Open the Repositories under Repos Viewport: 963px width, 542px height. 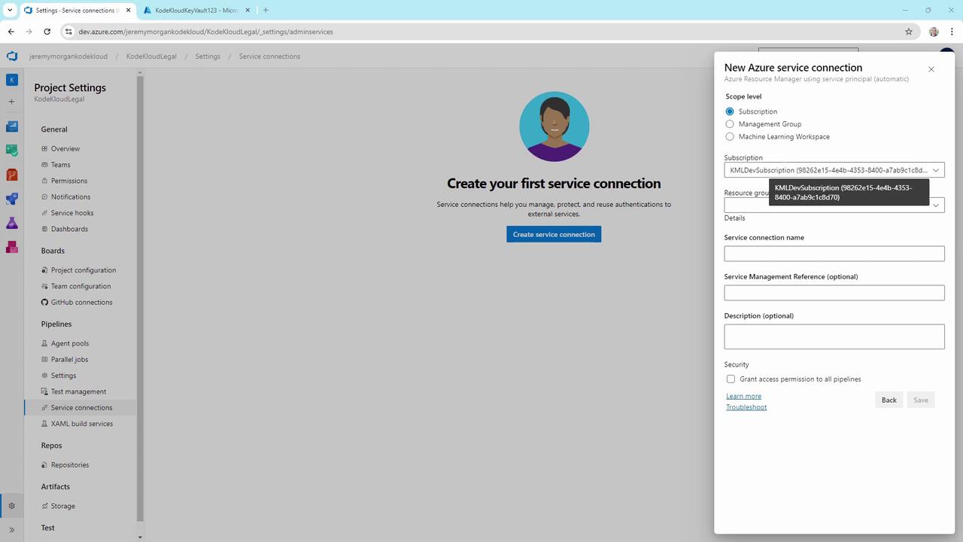[x=69, y=465]
